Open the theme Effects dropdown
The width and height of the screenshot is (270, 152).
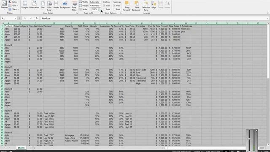pos(13,9)
